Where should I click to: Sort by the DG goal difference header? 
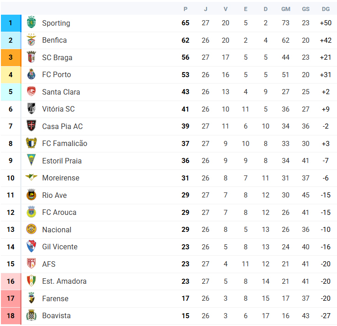326,9
